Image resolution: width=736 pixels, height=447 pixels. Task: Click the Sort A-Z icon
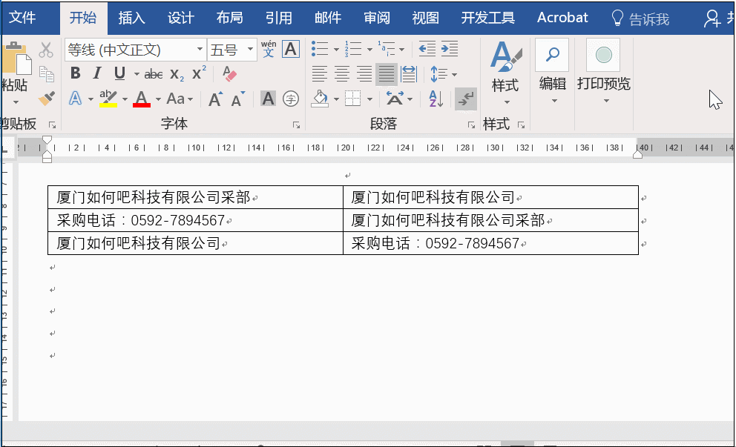point(436,99)
